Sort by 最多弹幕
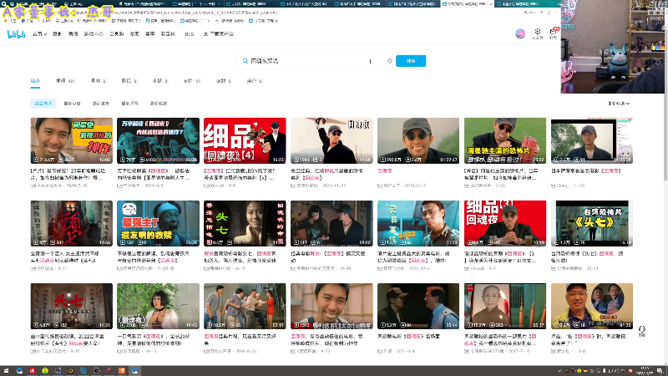This screenshot has height=376, width=668. click(x=129, y=104)
